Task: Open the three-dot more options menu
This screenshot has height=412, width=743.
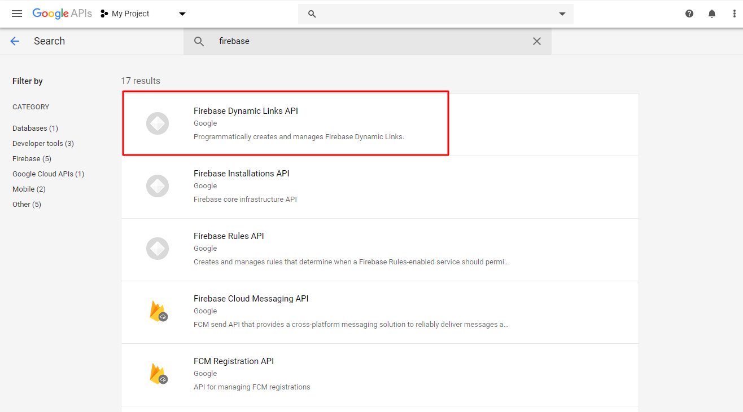Action: pyautogui.click(x=734, y=14)
